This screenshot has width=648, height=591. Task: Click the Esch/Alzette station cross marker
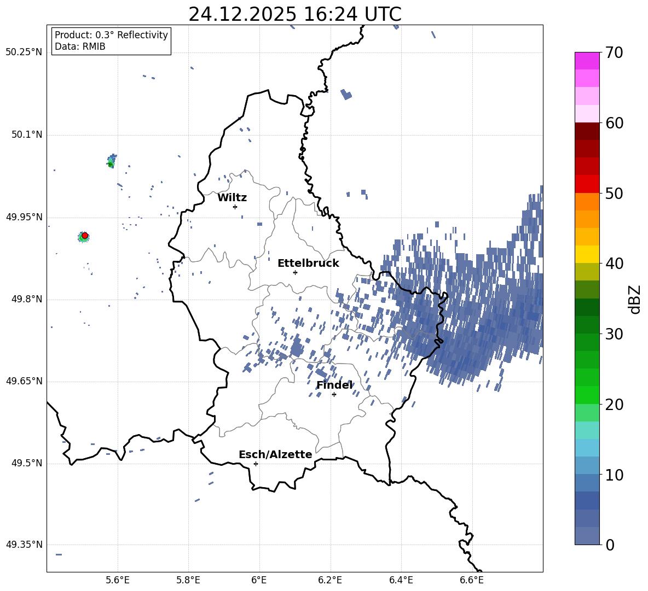256,464
